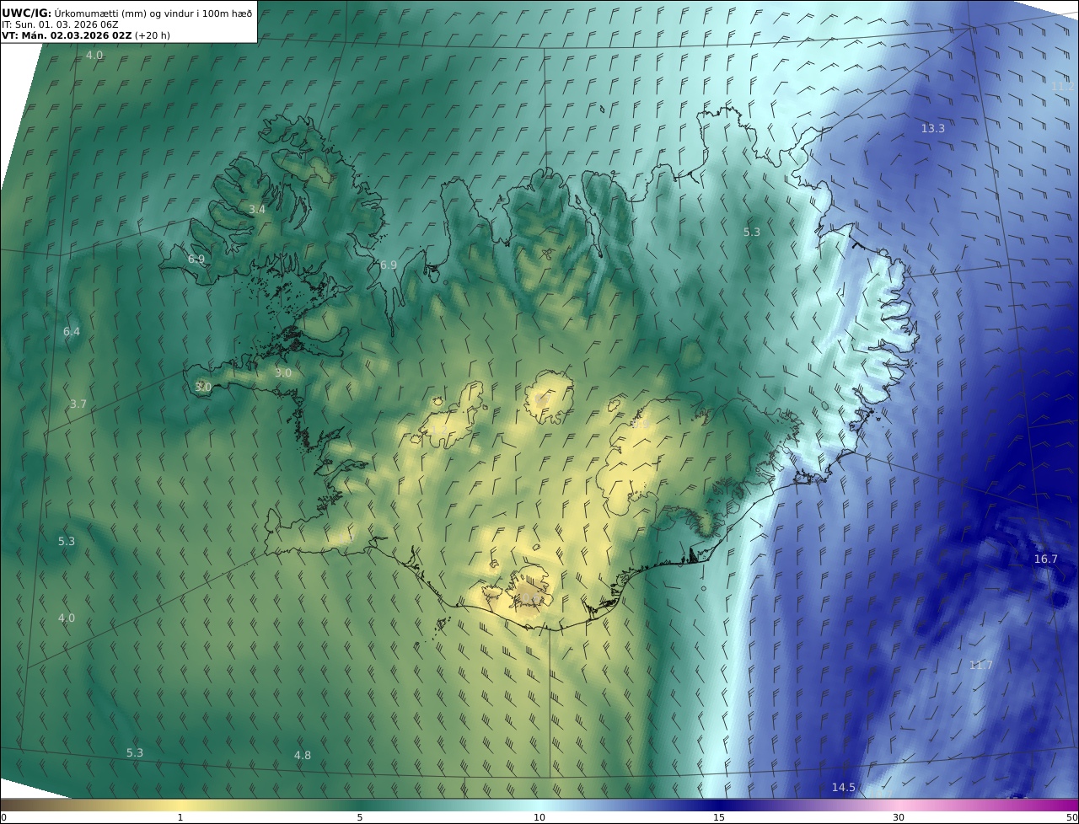Select the IT: Sun. 01. 03. 2026 06Z line
This screenshot has height=824, width=1079.
(60, 24)
